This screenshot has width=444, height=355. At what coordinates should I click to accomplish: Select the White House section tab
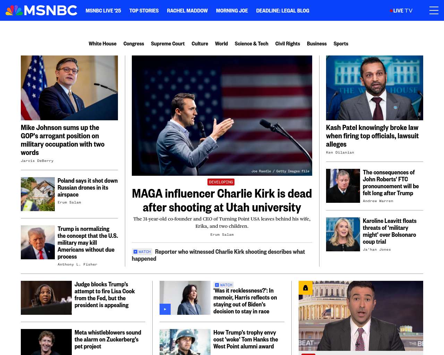(x=103, y=44)
